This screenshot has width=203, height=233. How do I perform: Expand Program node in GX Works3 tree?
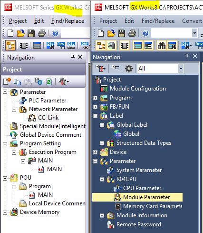(95, 98)
